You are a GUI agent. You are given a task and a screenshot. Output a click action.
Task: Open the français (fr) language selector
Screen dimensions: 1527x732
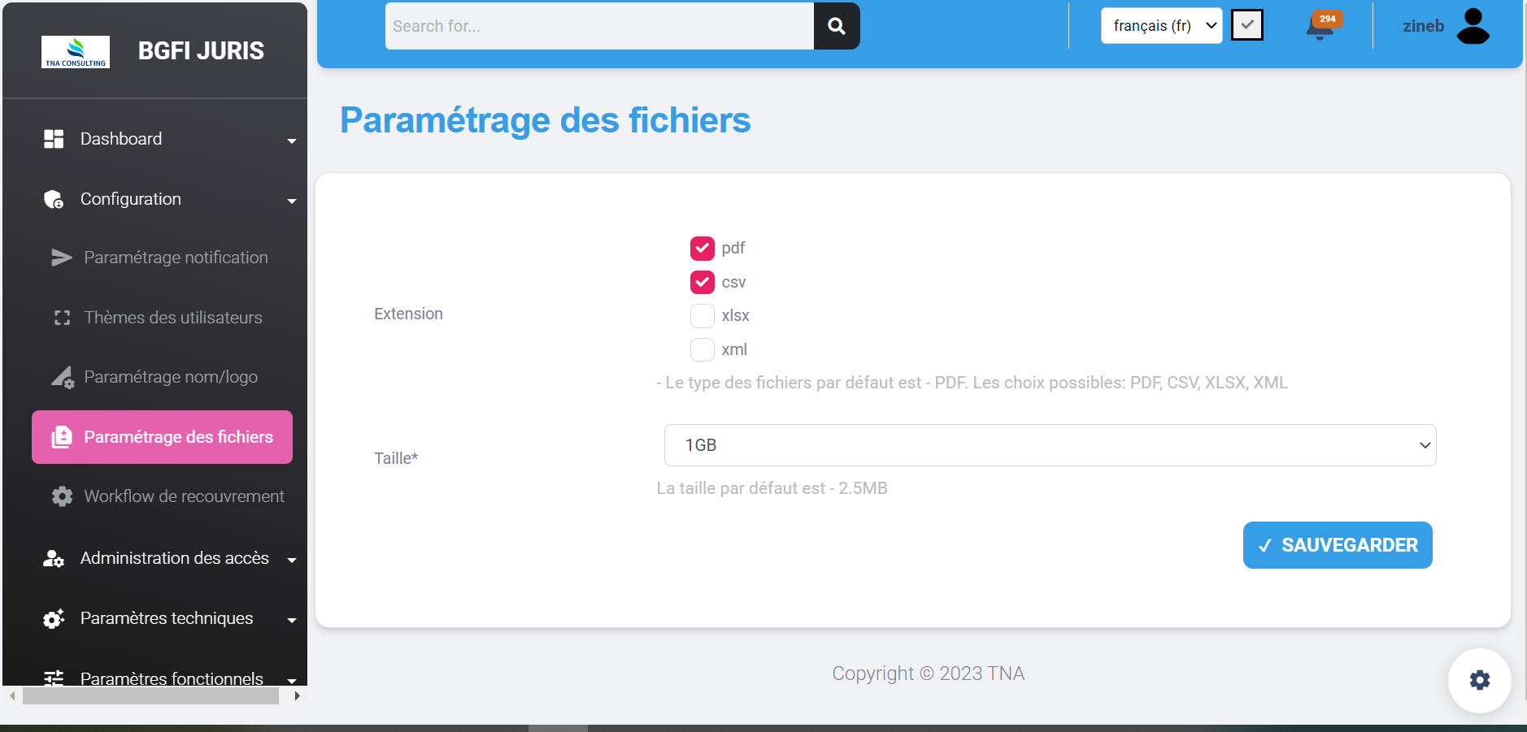point(1160,26)
